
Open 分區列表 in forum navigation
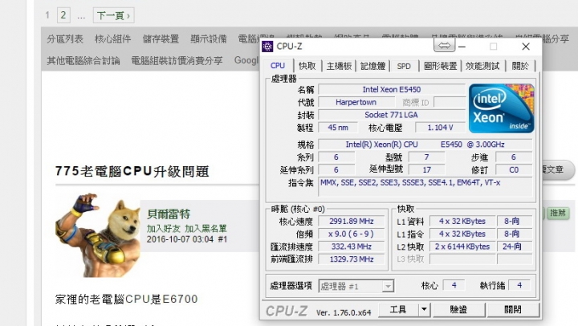tap(65, 39)
